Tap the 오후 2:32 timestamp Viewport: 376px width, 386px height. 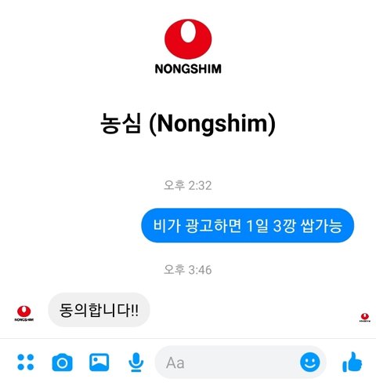click(187, 185)
